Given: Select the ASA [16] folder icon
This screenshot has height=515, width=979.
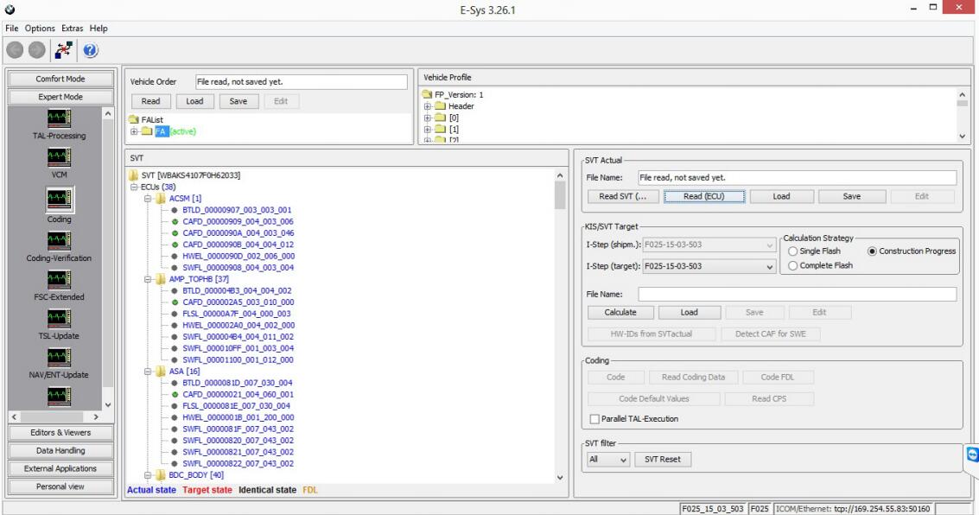Looking at the screenshot, I should coord(161,372).
